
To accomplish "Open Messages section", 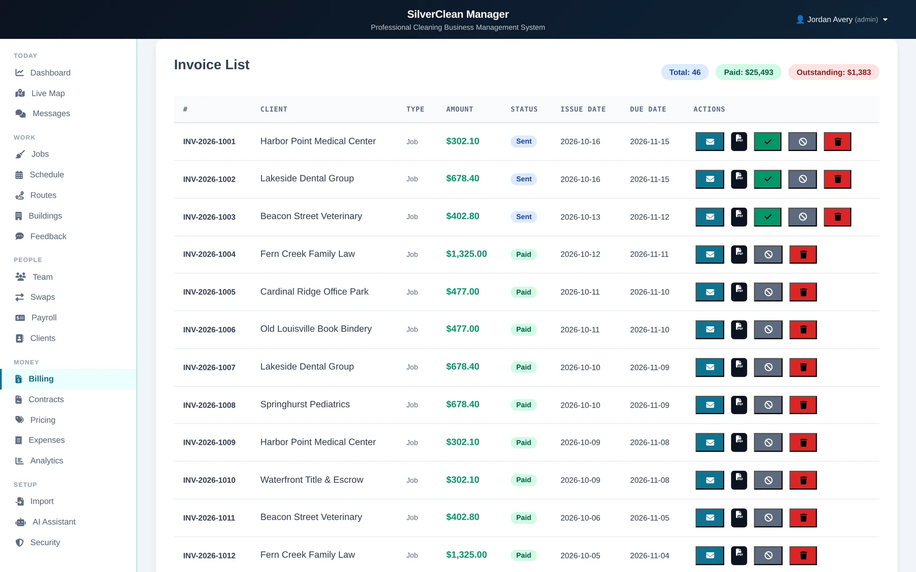I will (69, 113).
